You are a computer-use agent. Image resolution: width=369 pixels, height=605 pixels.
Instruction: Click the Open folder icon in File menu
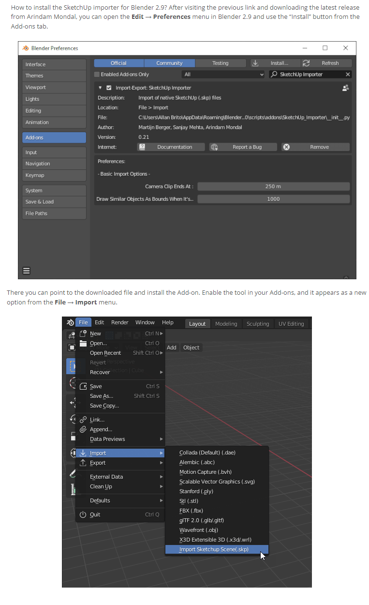(x=83, y=343)
